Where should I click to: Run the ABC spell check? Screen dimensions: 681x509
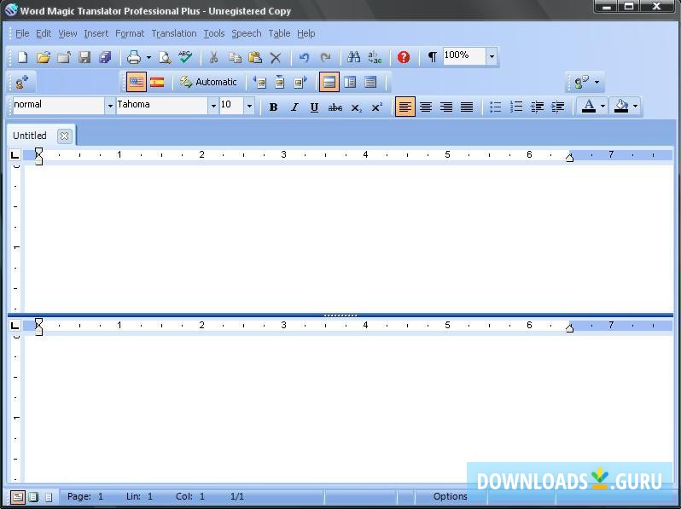point(185,57)
